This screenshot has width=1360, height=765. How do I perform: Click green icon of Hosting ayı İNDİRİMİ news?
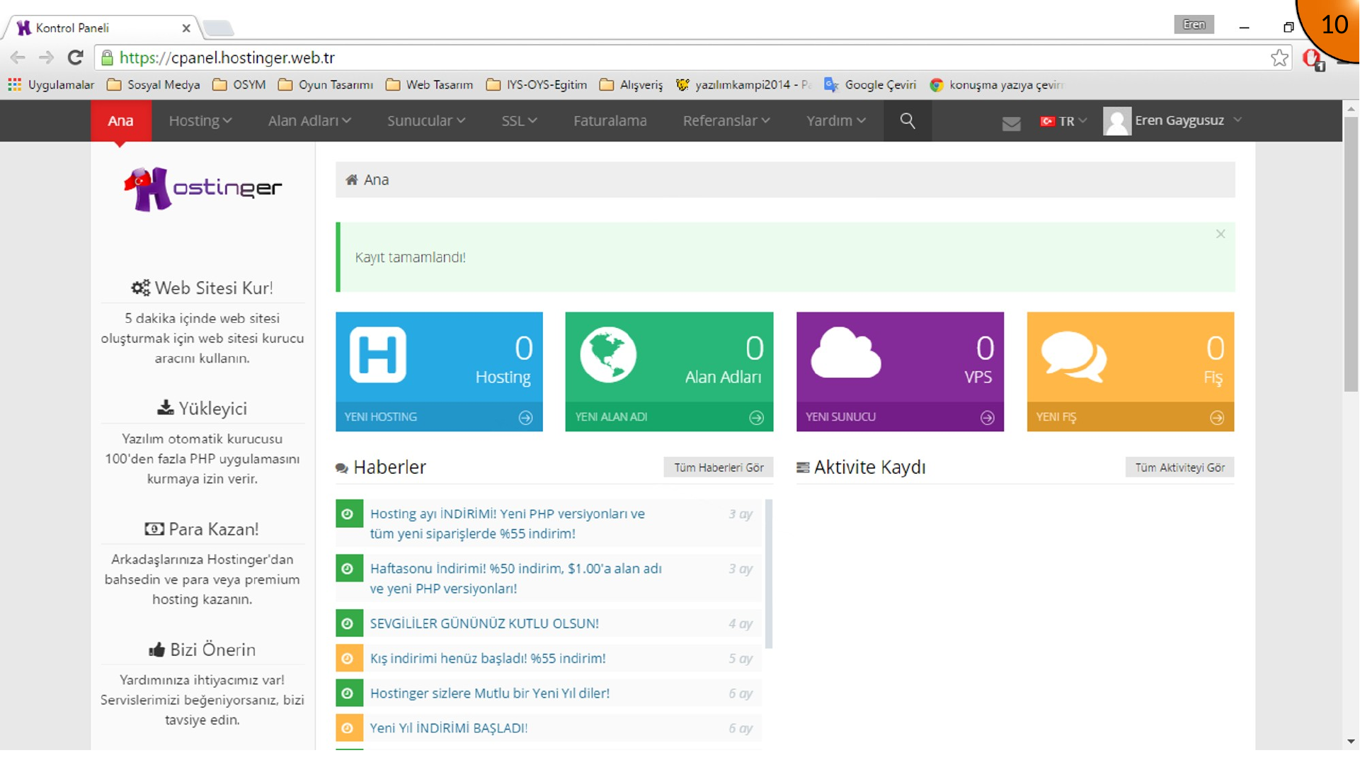point(348,514)
